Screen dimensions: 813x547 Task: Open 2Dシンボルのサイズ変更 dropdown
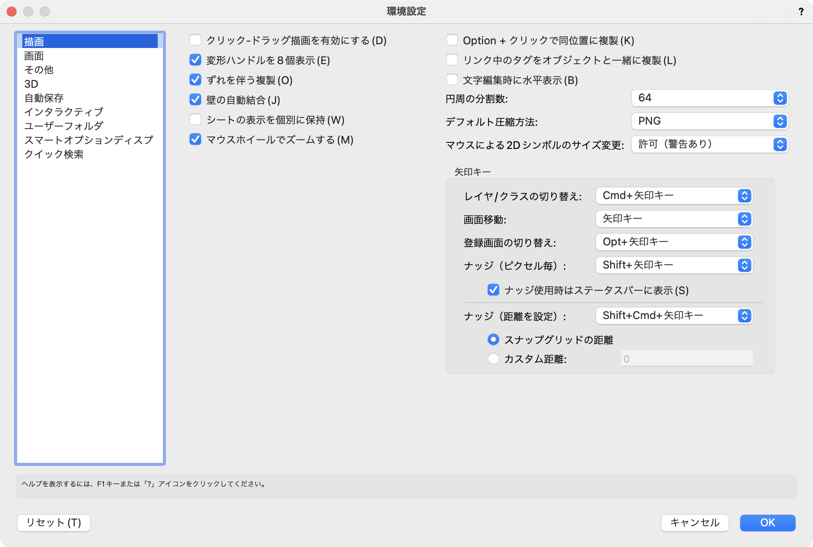pyautogui.click(x=710, y=144)
